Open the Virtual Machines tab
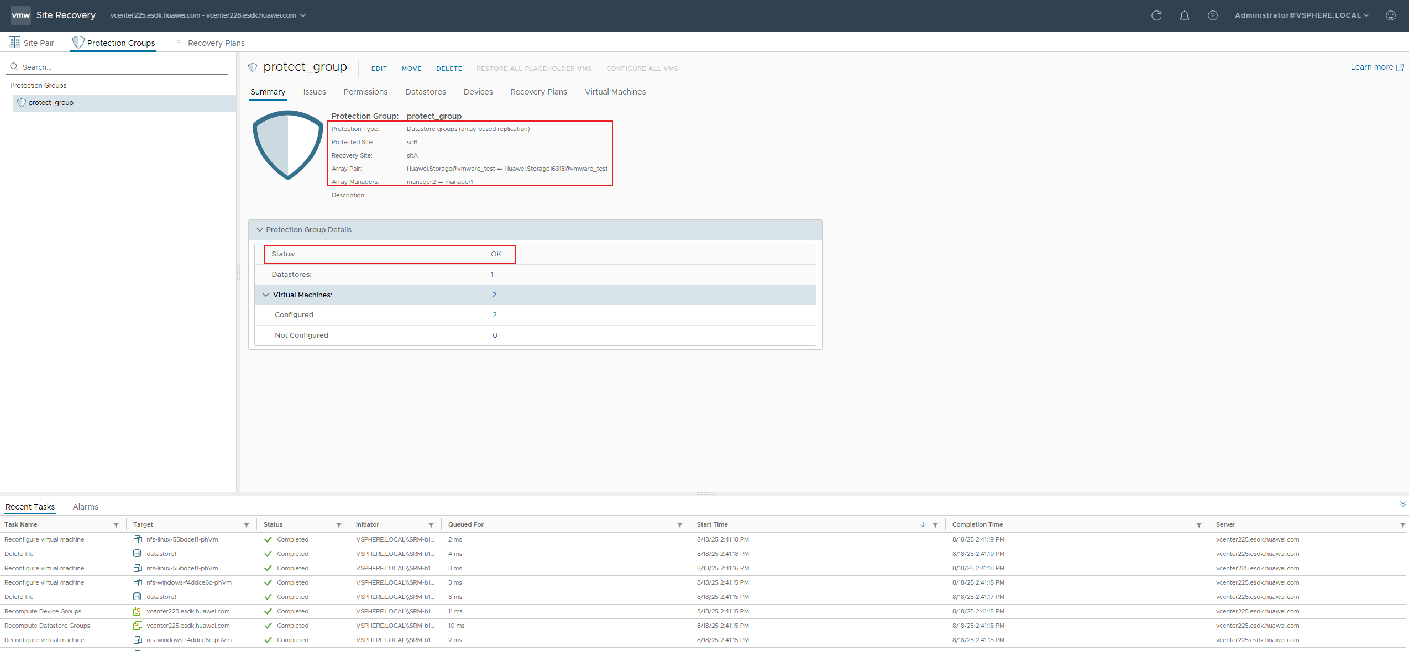This screenshot has width=1409, height=651. pos(615,92)
